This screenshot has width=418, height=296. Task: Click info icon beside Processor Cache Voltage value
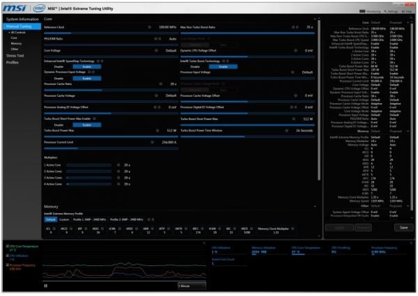tap(157, 95)
